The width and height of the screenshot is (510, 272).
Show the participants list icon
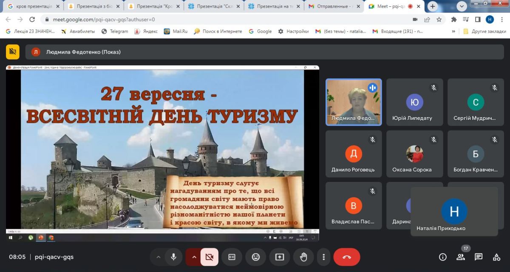point(461,257)
